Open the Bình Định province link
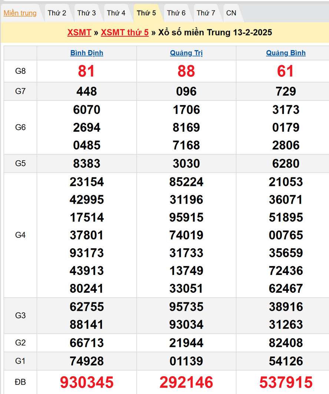 point(87,53)
